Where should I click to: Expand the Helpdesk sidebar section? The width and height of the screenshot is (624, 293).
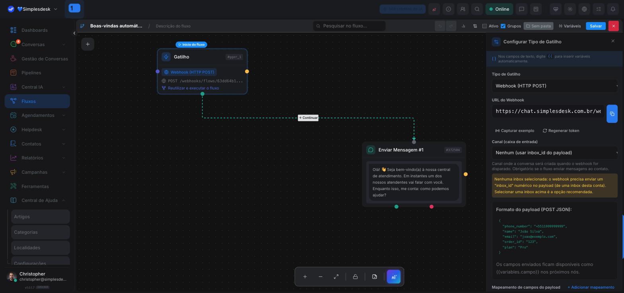click(64, 130)
